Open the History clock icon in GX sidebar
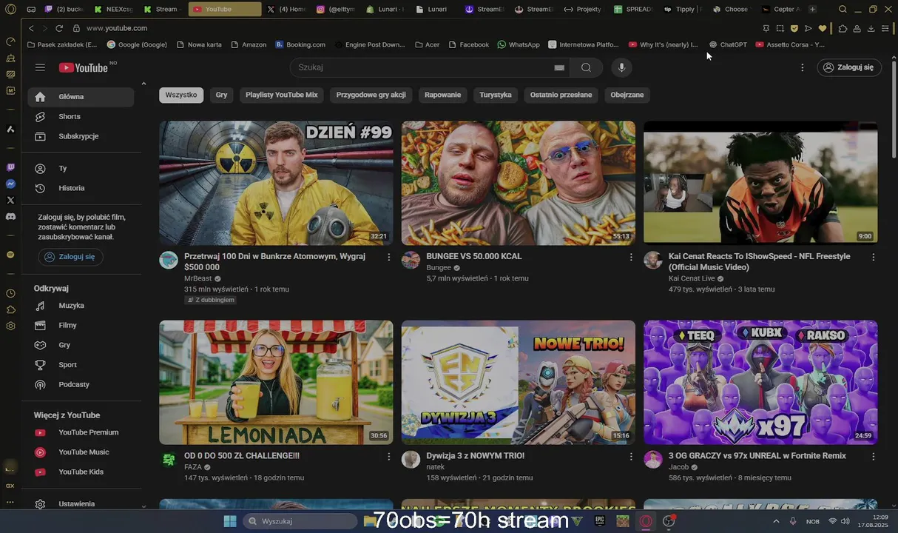Image resolution: width=898 pixels, height=533 pixels. click(10, 293)
